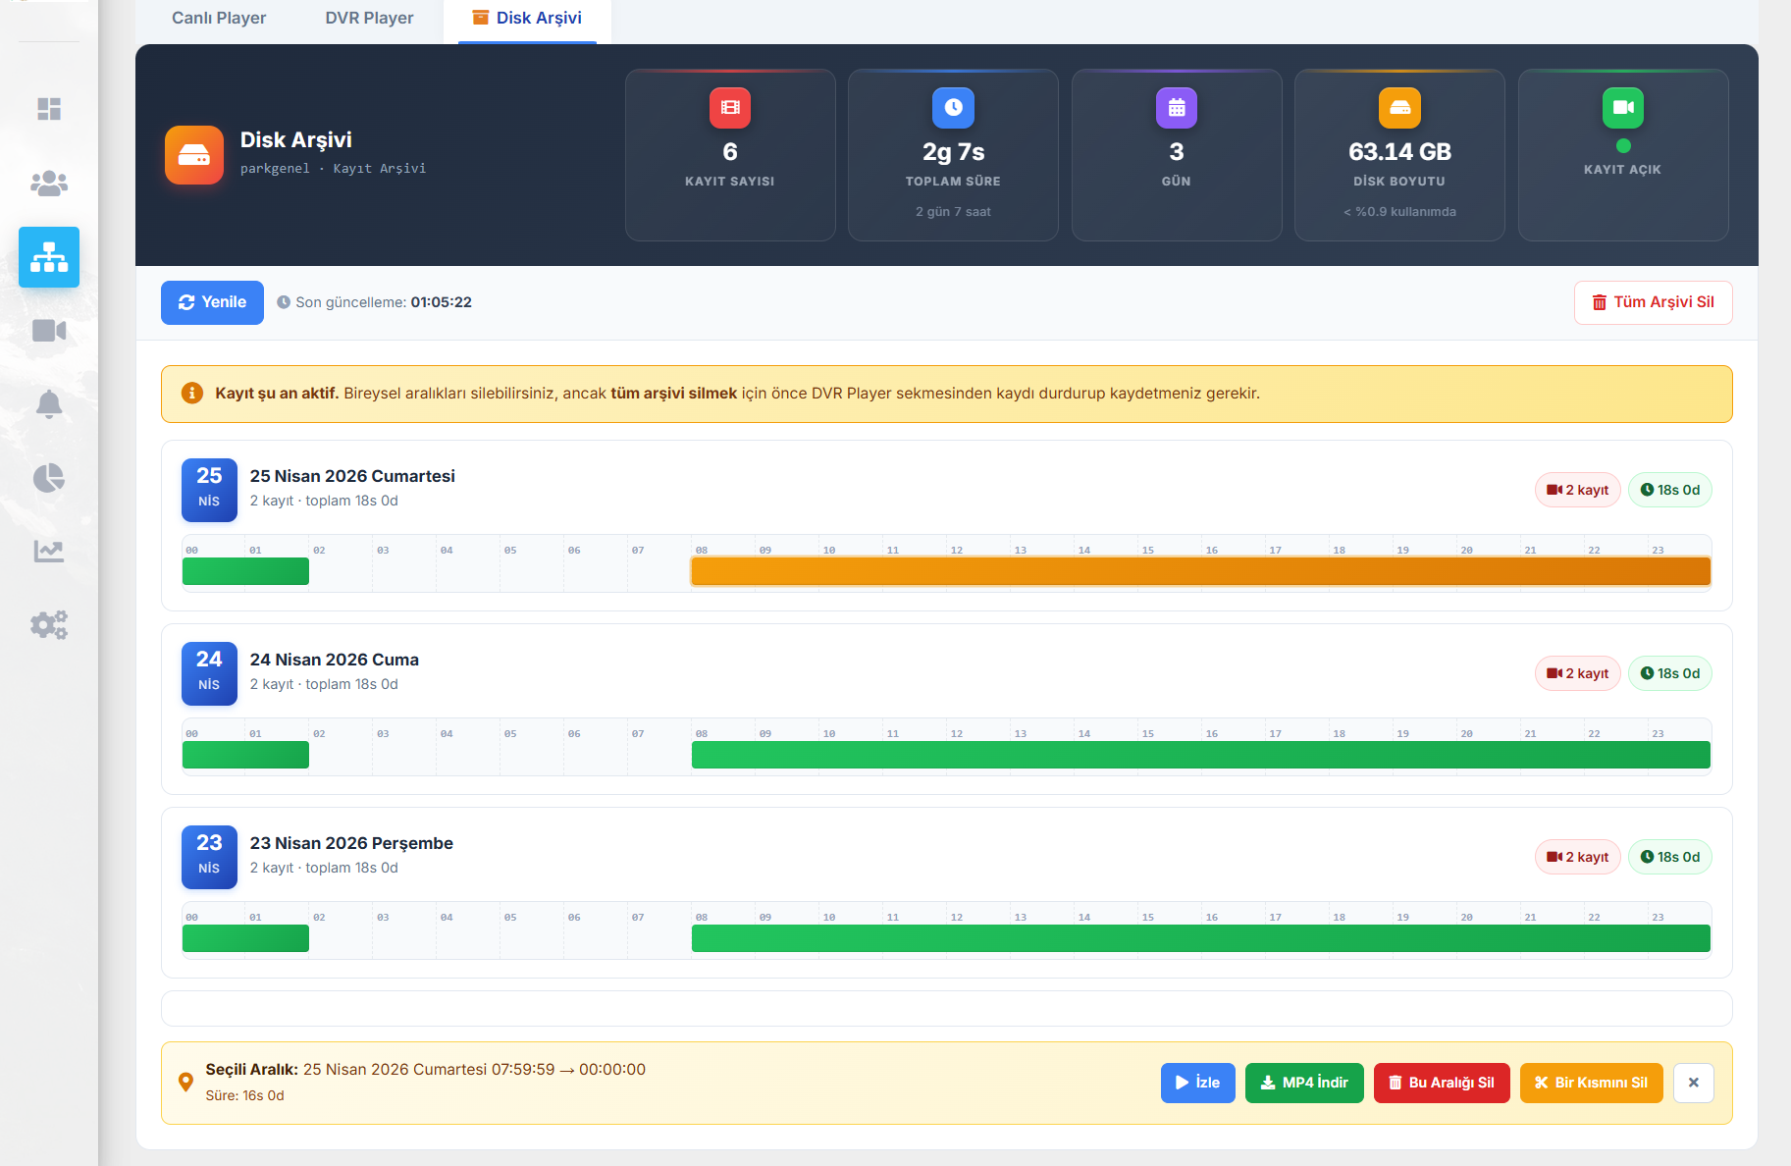1791x1166 pixels.
Task: Click the 25 Nisan 2026 Cumartesi heading
Action: click(x=352, y=476)
